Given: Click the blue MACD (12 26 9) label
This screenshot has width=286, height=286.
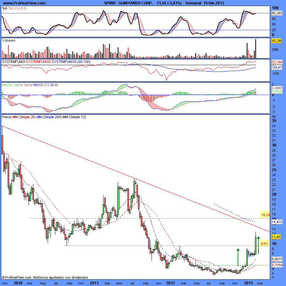Looking at the screenshot, I should tap(46, 85).
